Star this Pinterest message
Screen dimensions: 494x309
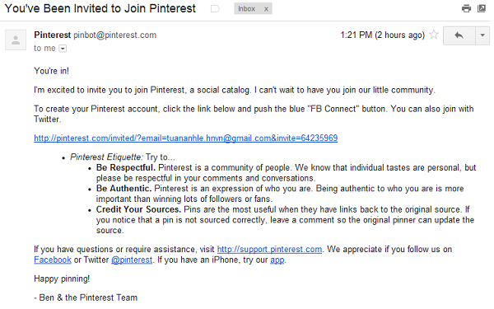(x=434, y=35)
